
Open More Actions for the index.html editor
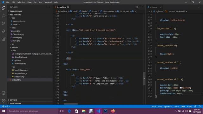[x=141, y=7]
